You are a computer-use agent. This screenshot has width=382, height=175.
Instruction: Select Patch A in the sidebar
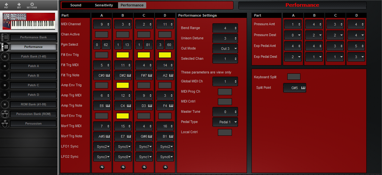point(33,66)
